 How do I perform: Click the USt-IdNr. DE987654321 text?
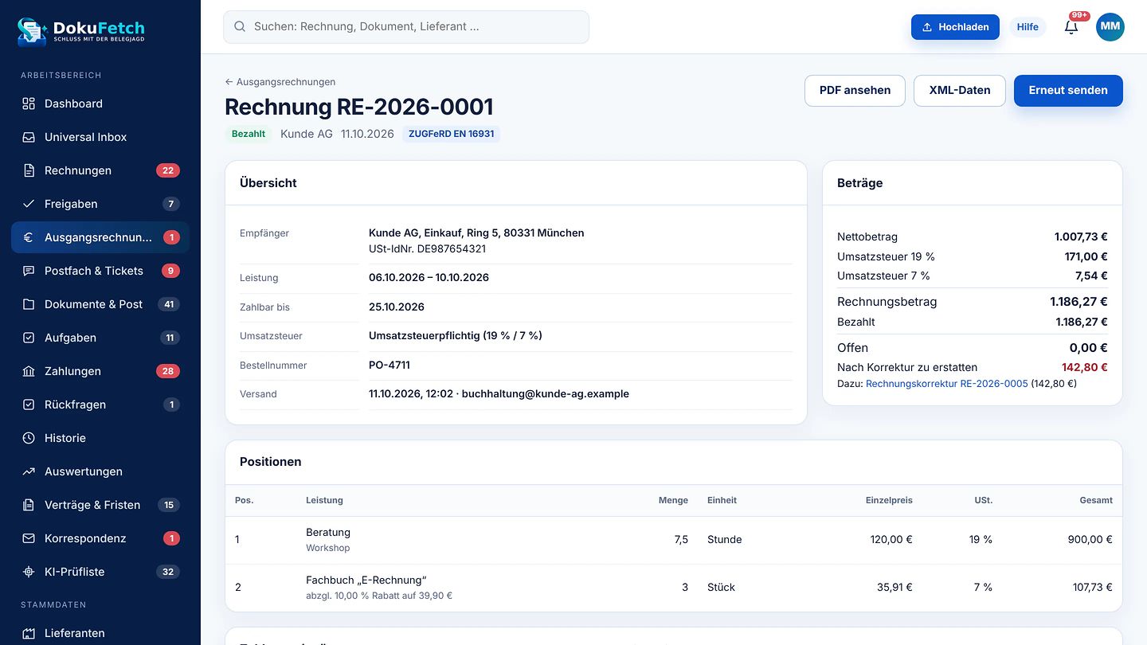click(427, 248)
